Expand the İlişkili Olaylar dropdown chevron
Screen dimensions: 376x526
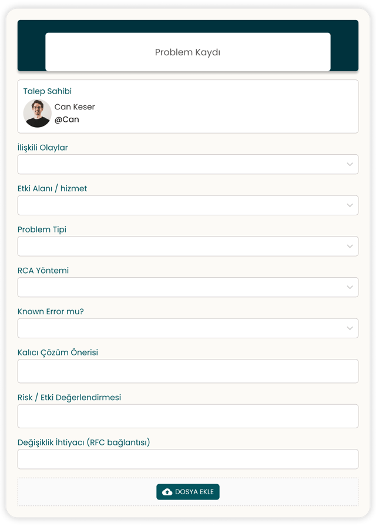(x=350, y=165)
